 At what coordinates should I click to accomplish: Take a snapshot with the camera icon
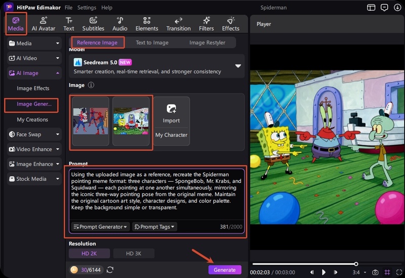[x=375, y=272]
